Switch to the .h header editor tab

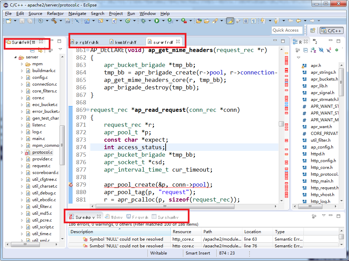pos(85,42)
